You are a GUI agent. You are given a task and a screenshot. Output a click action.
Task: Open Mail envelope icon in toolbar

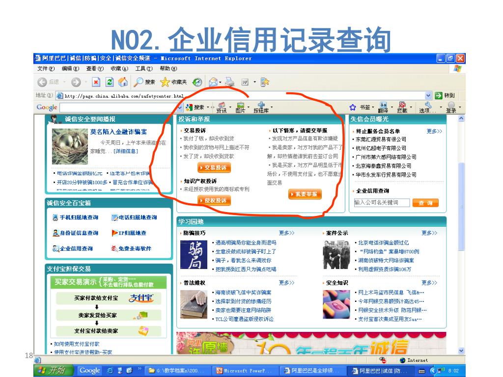point(213,82)
